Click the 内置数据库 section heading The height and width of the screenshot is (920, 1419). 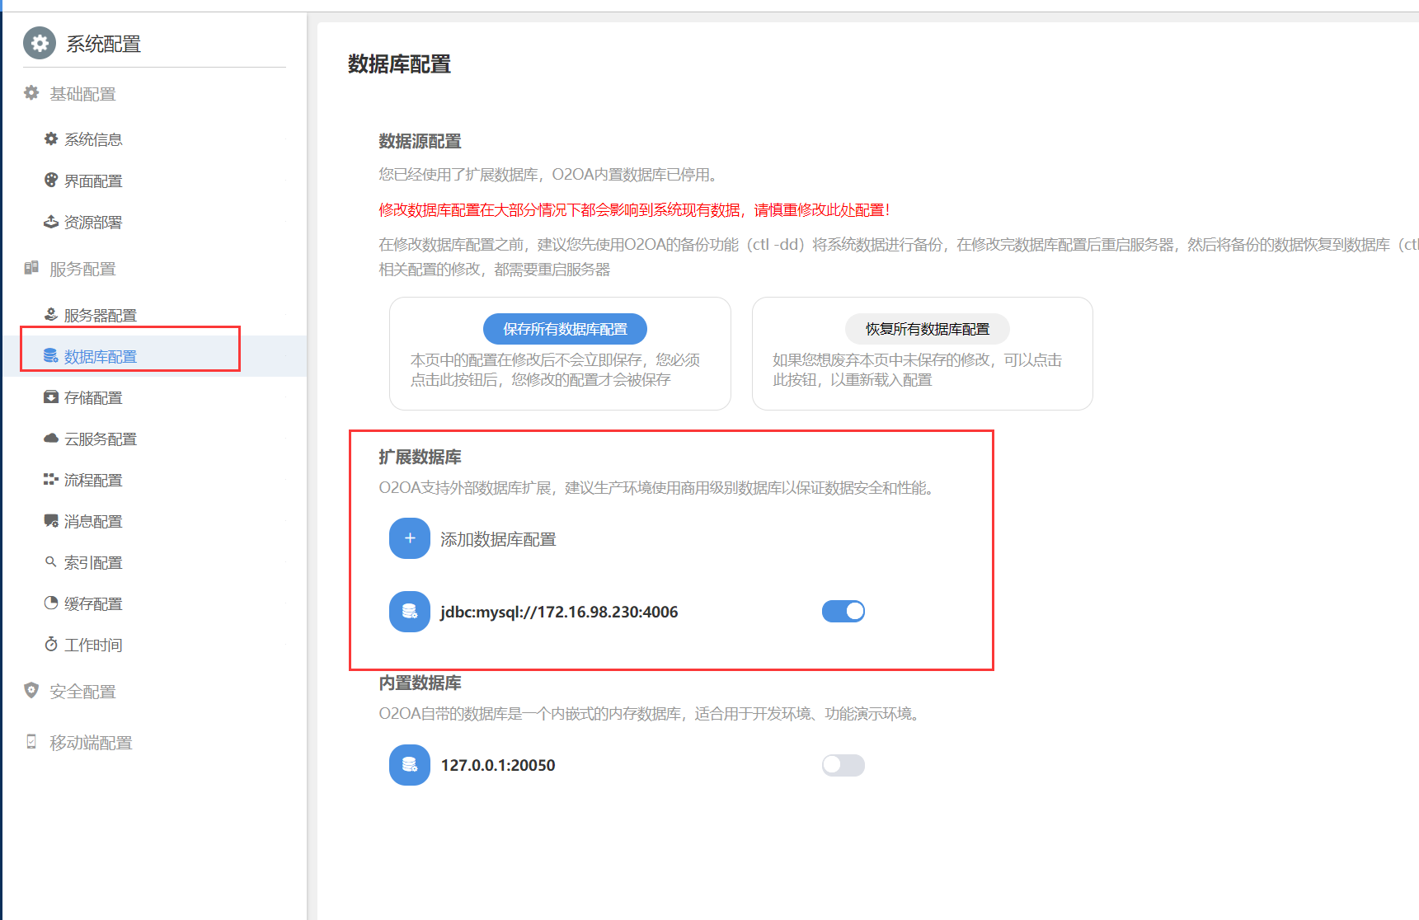coord(420,683)
